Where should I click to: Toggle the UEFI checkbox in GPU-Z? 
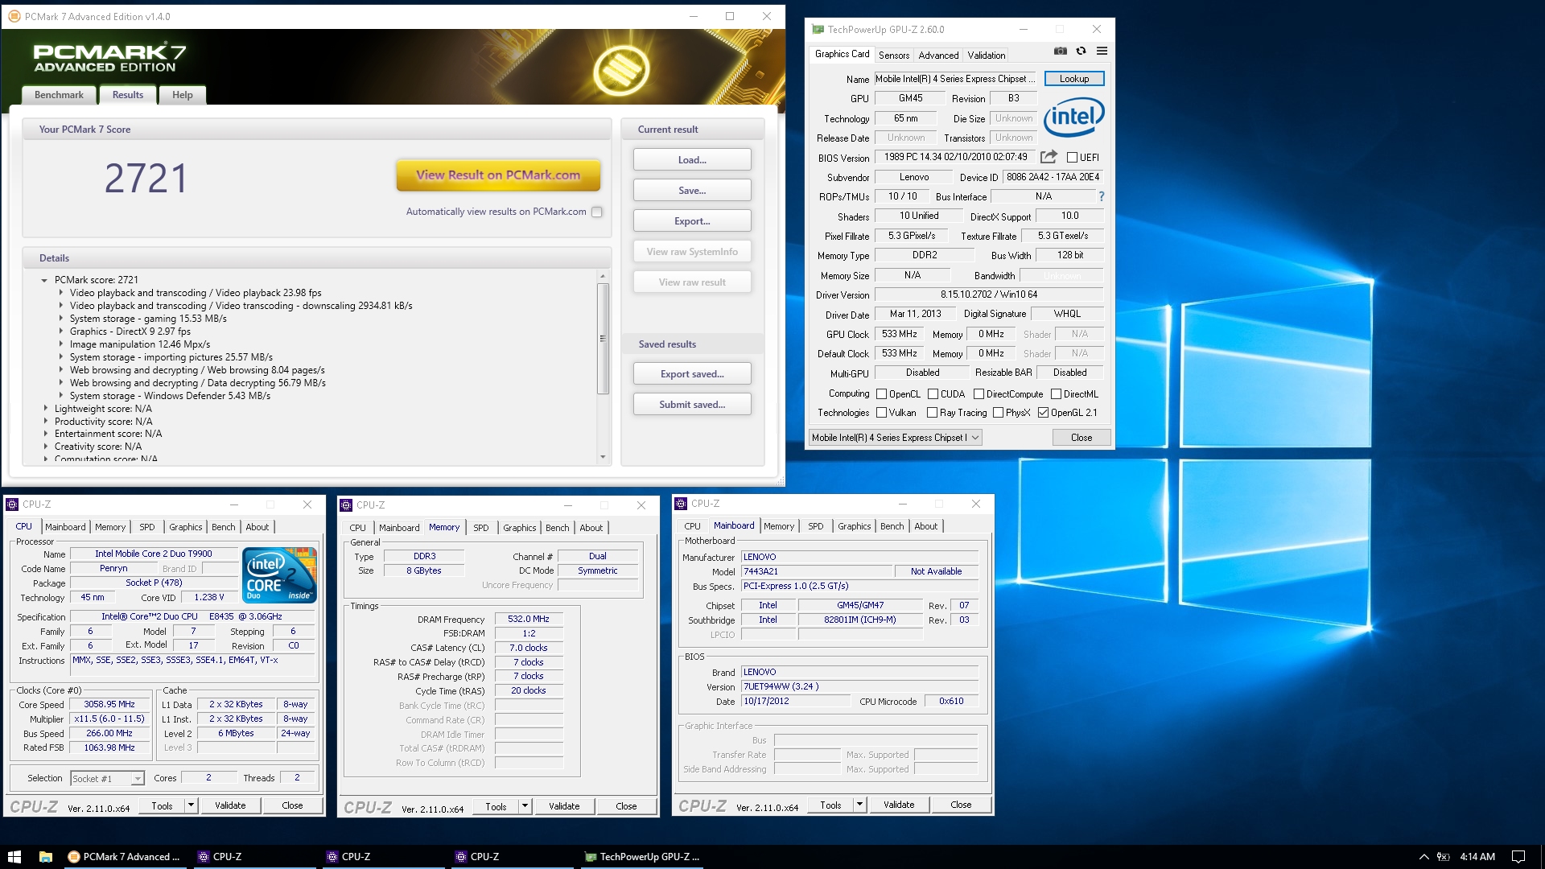coord(1072,158)
